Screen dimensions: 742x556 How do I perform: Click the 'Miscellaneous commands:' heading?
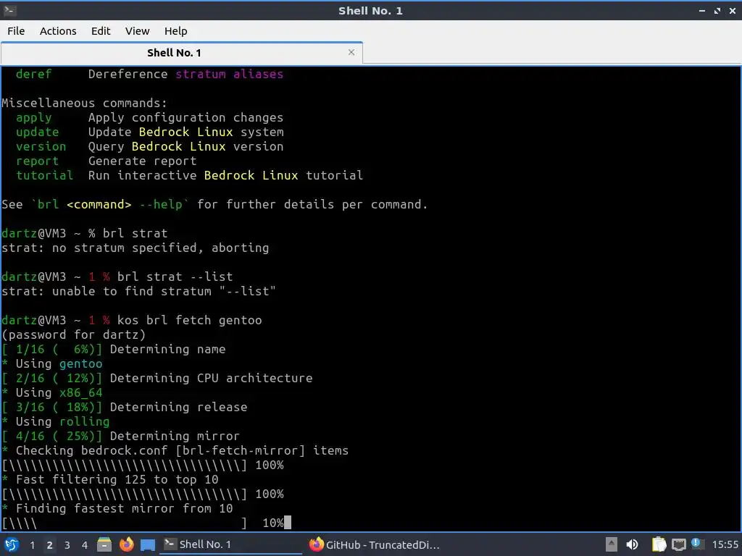coord(84,103)
